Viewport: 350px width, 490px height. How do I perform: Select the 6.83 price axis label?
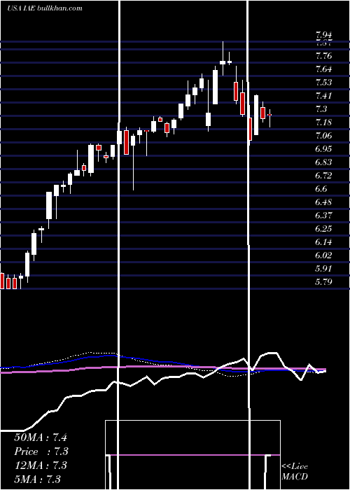click(x=323, y=162)
